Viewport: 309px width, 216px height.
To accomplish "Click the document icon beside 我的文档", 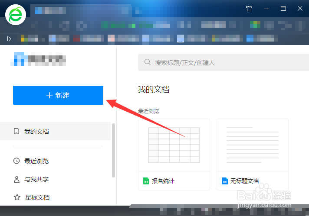I will tap(16, 131).
